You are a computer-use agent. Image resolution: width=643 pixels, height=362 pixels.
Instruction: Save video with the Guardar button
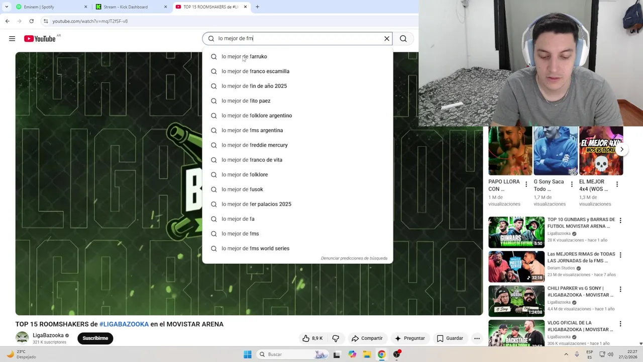click(x=450, y=338)
